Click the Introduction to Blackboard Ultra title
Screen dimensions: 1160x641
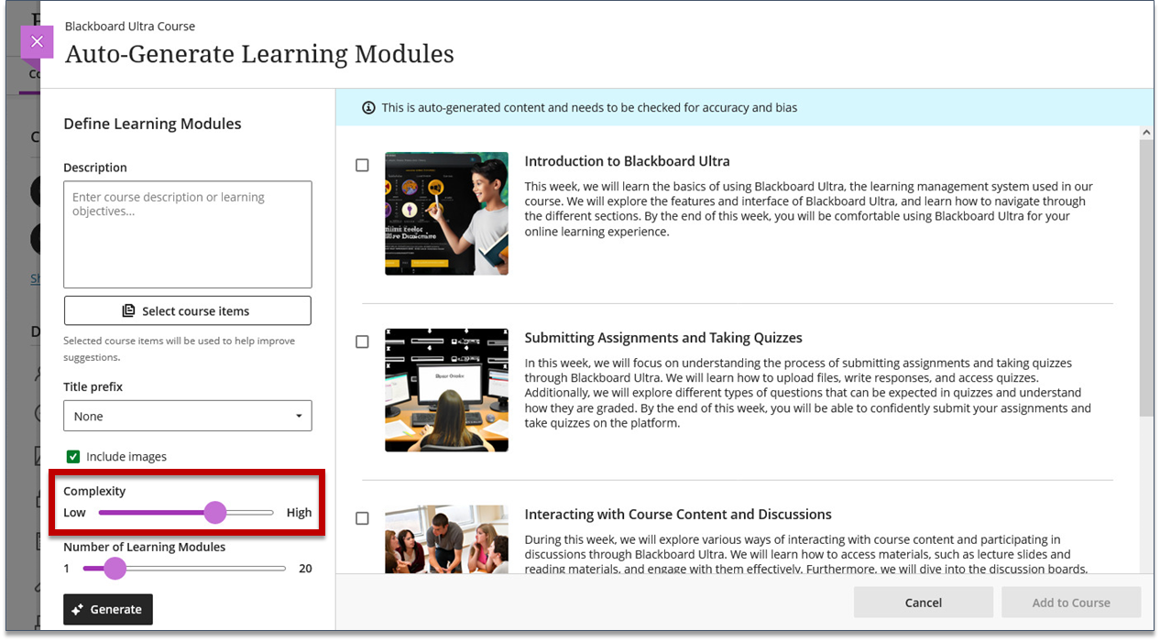(x=627, y=161)
